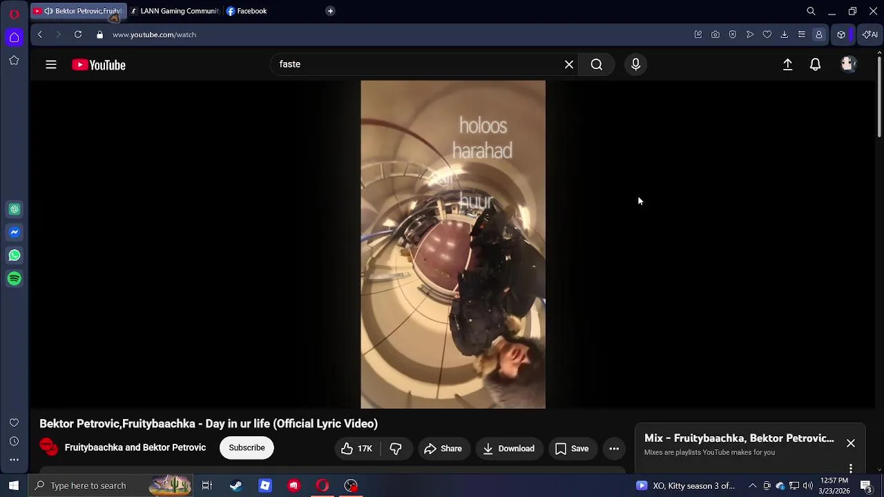The width and height of the screenshot is (884, 497).
Task: Click the vertical lyric video player
Action: [453, 244]
